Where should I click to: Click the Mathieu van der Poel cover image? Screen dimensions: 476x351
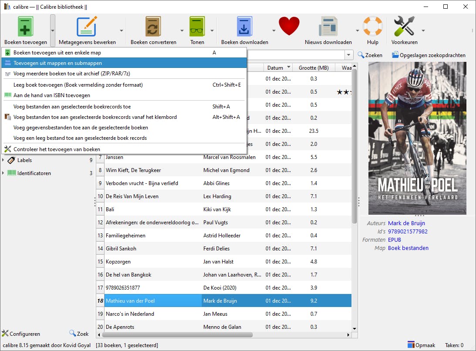(x=417, y=138)
